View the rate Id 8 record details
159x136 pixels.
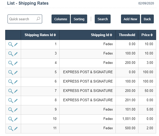[10, 100]
